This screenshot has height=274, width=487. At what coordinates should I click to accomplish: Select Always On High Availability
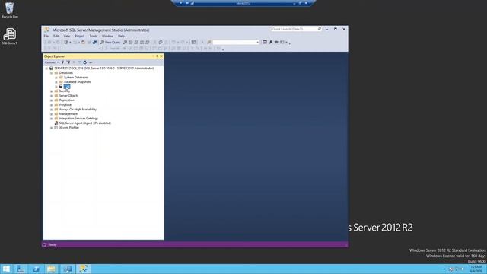pyautogui.click(x=78, y=110)
